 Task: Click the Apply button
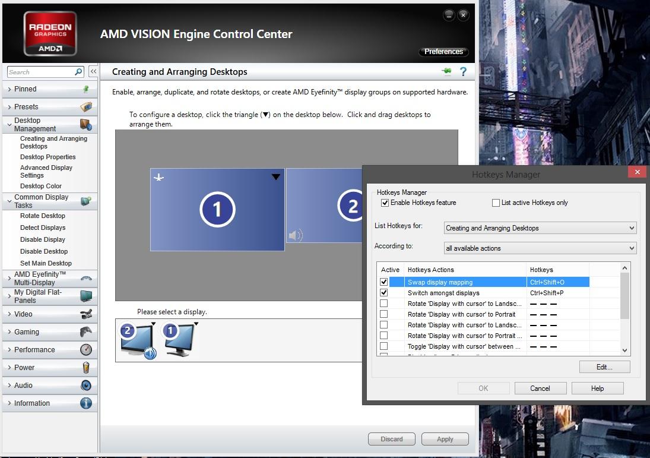445,439
